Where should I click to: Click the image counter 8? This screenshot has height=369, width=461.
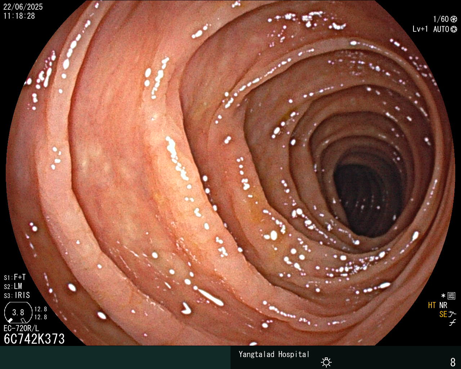[453, 362]
